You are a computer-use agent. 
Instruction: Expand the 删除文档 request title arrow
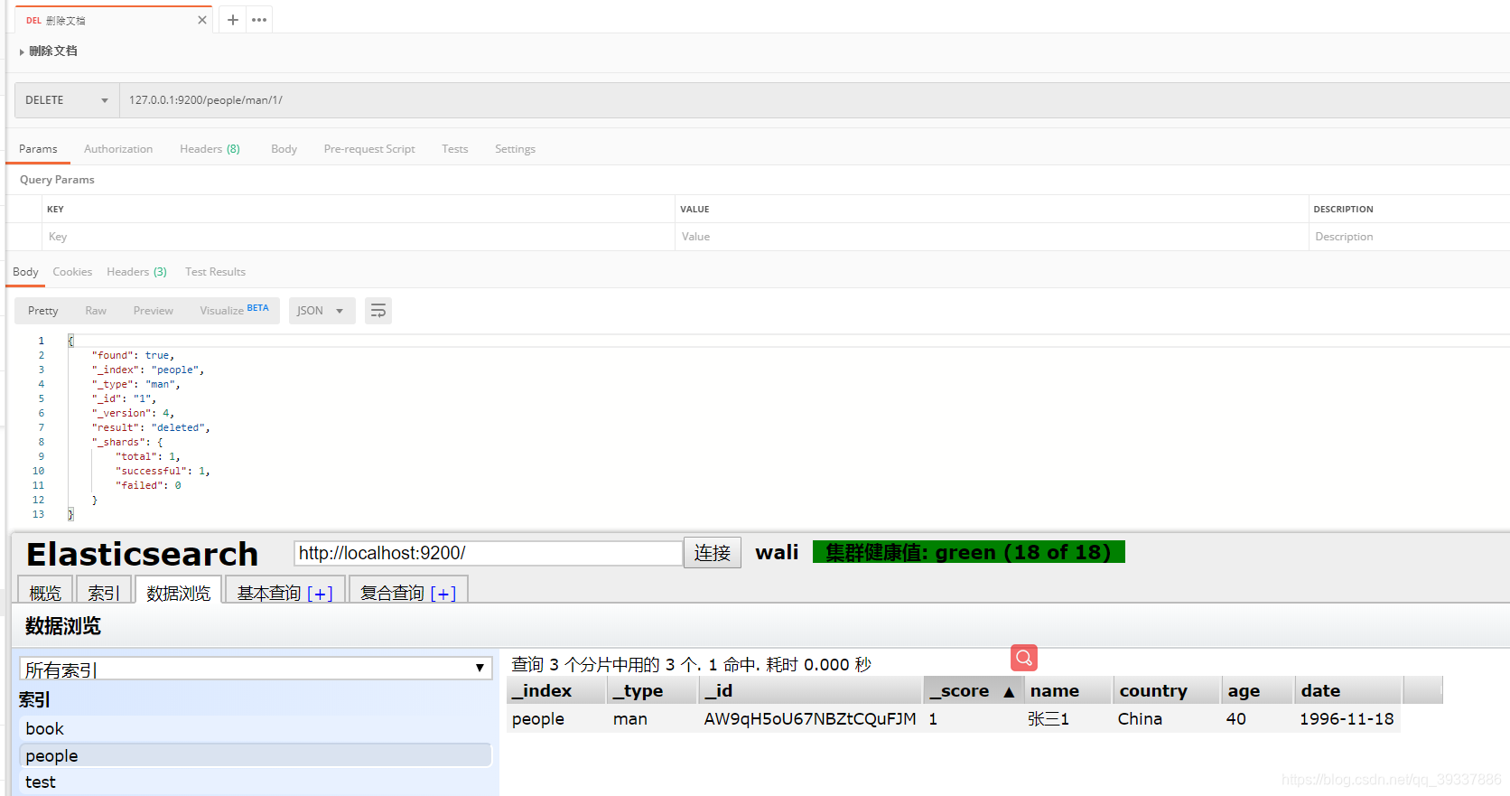[x=22, y=52]
